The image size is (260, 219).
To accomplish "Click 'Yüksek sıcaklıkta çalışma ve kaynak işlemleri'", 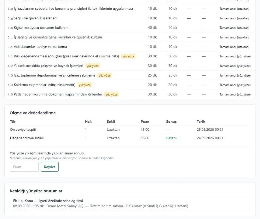I will pyautogui.click(x=49, y=66).
